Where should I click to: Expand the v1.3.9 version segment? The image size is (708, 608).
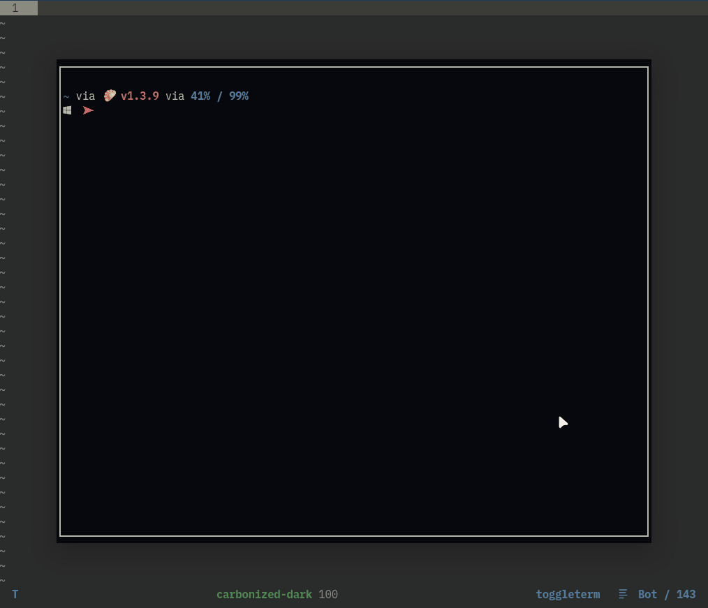pyautogui.click(x=140, y=96)
